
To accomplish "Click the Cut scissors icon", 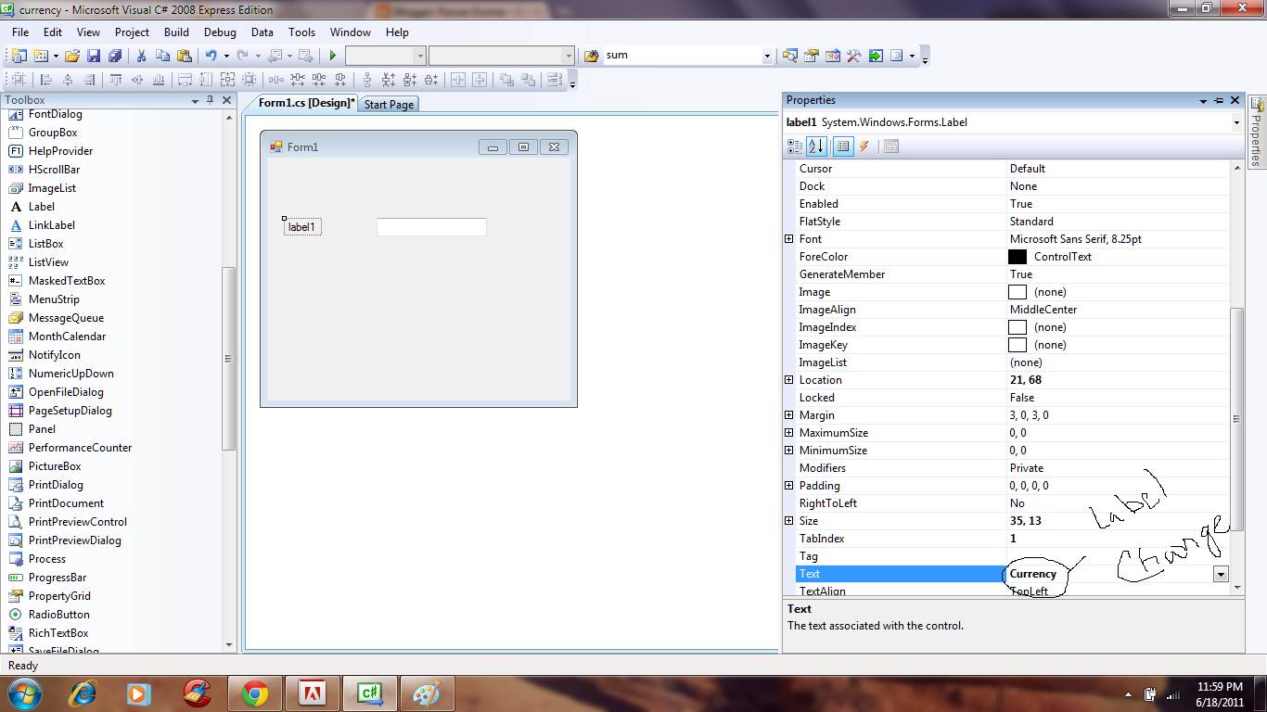I will point(142,56).
